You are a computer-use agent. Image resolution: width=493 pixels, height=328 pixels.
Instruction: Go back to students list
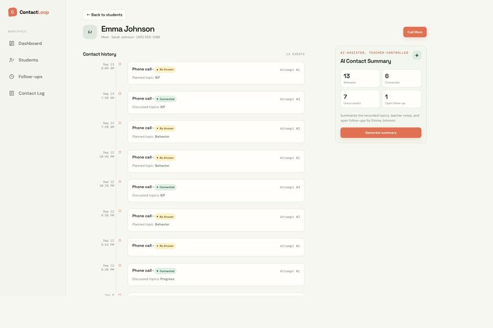105,15
